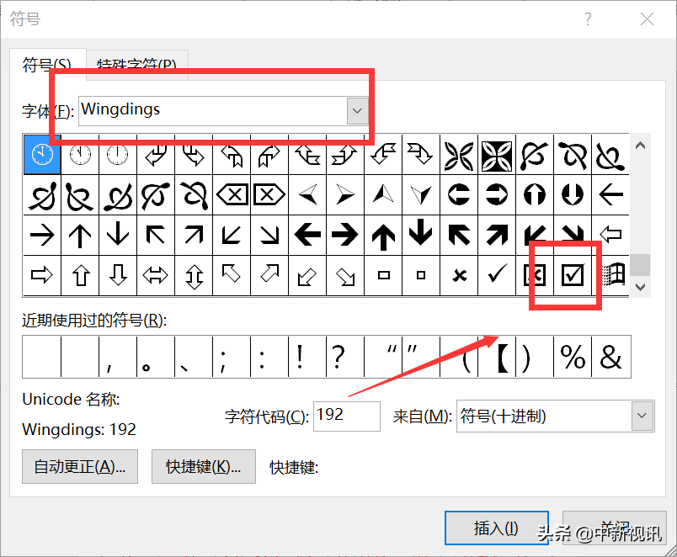Screen dimensions: 677x557
Task: Pick the bold right arrow symbol
Action: pos(345,235)
